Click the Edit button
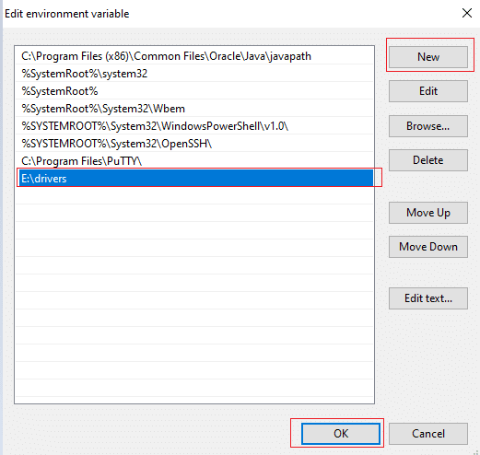 click(428, 91)
